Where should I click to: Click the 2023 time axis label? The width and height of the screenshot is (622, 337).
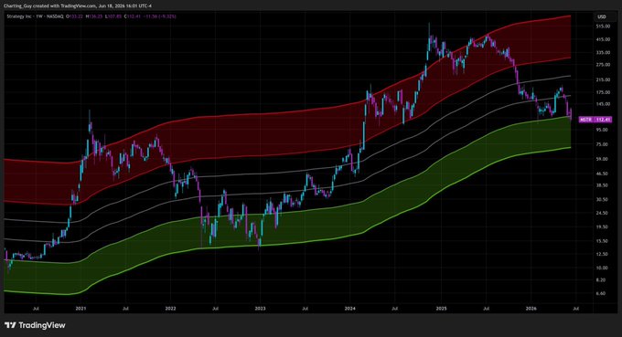260,308
